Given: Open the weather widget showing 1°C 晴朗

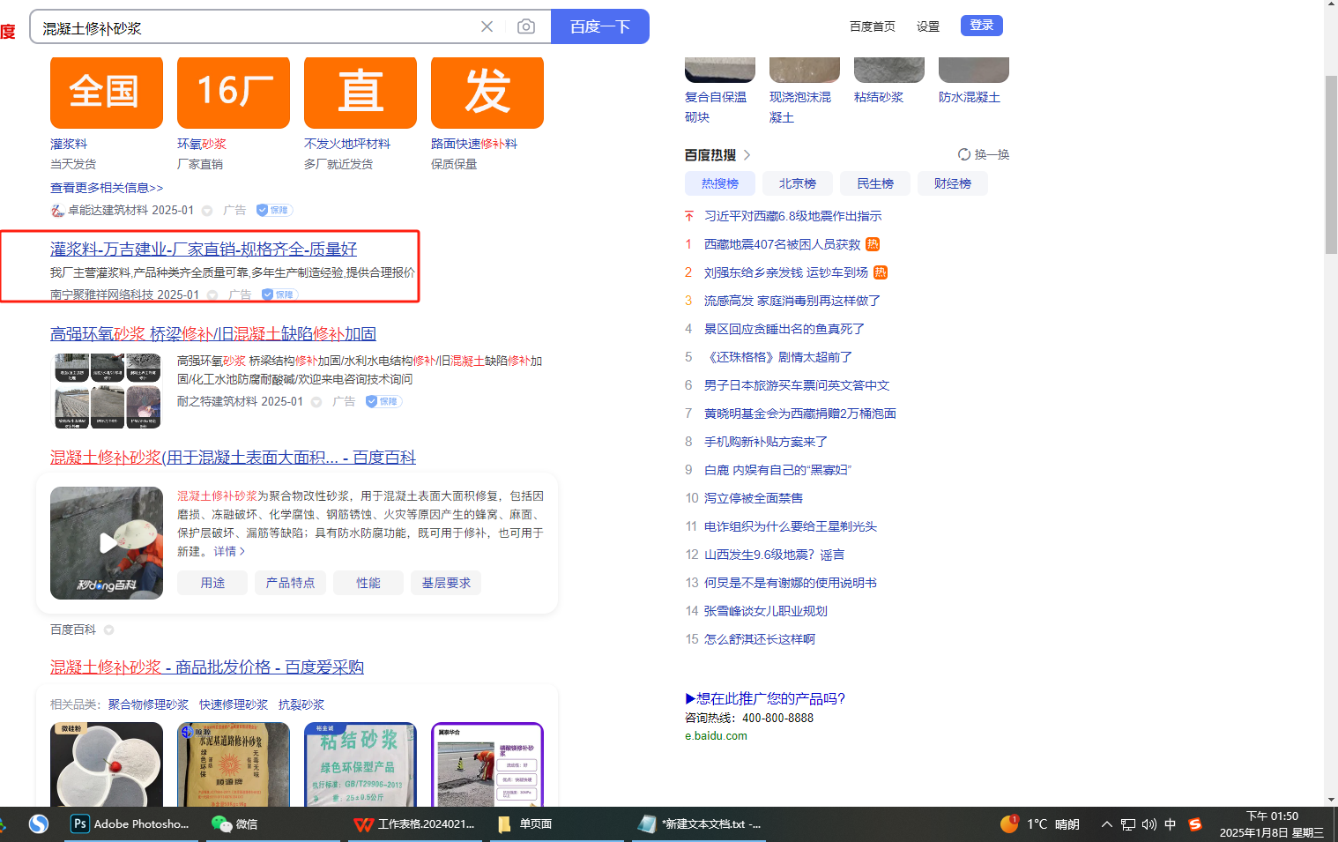Looking at the screenshot, I should 1040,823.
